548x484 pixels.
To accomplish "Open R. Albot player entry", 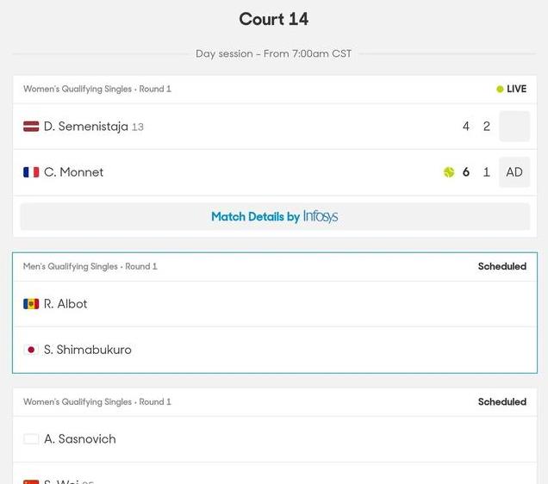I will (x=65, y=304).
